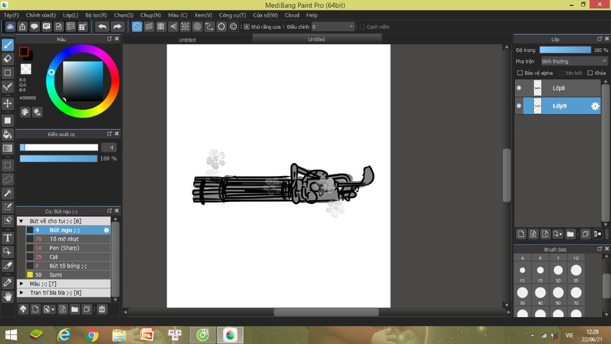Open the Điều chỉnh correction dropdown
Viewport: 611px width, 344px height.
pyautogui.click(x=333, y=26)
